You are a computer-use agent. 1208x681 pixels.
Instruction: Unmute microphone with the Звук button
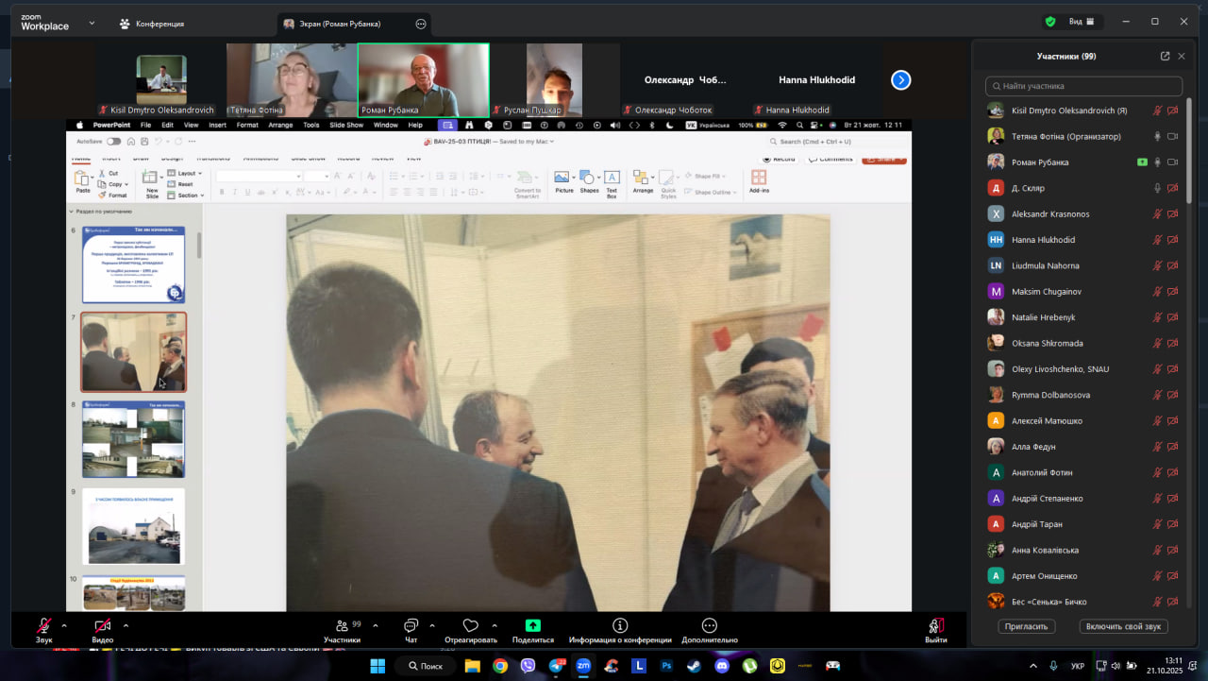pyautogui.click(x=43, y=626)
